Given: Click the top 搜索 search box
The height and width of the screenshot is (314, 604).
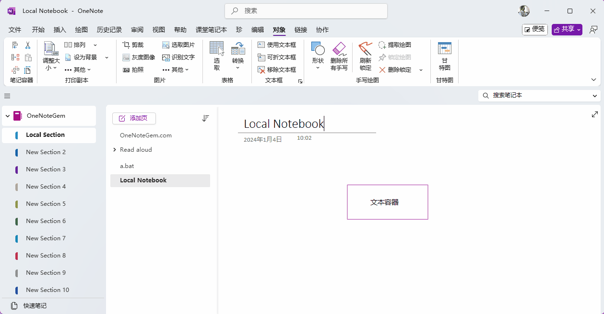Looking at the screenshot, I should point(306,11).
